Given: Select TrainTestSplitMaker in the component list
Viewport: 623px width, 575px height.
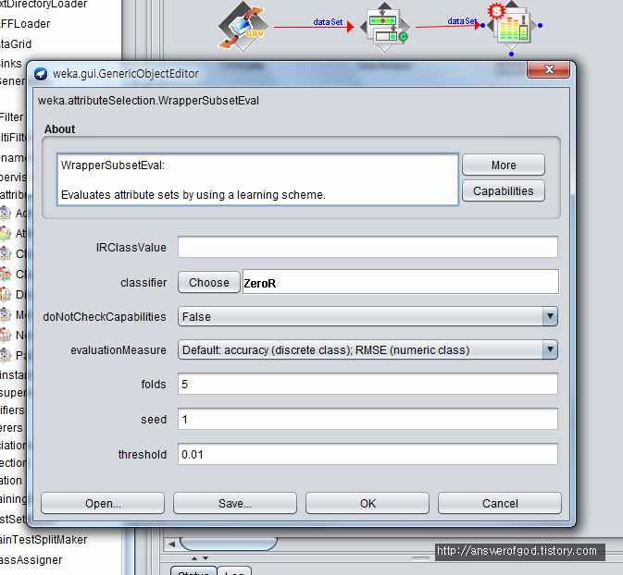Looking at the screenshot, I should coord(43,540).
